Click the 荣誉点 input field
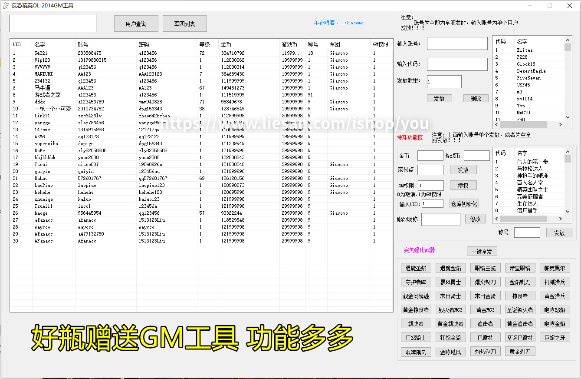The image size is (581, 379). tap(430, 170)
